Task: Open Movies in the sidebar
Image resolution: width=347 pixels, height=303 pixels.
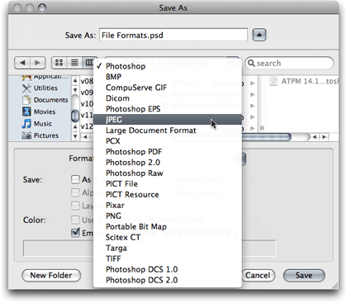Action: (x=39, y=111)
